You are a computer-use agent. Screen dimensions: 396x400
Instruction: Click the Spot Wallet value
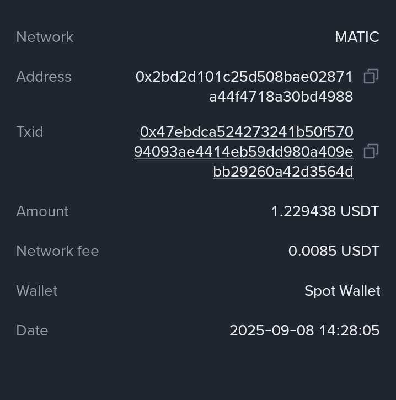pos(342,291)
